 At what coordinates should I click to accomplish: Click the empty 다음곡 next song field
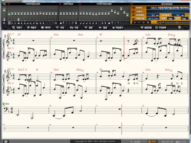click(x=168, y=11)
